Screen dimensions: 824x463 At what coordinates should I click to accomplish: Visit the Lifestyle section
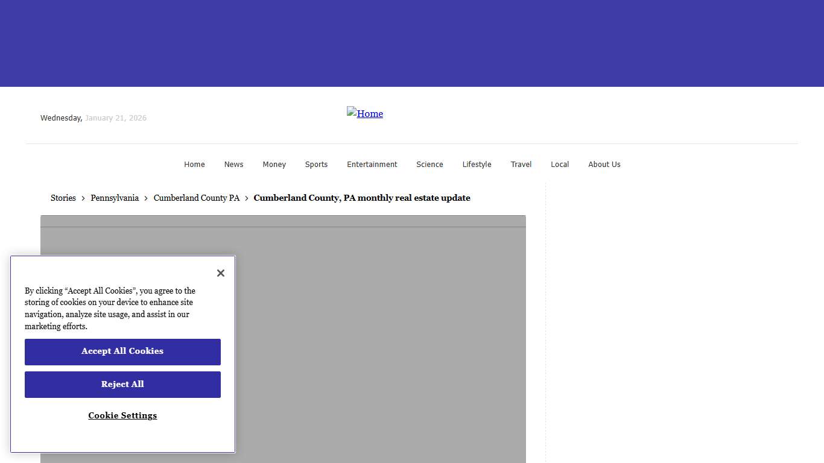tap(477, 165)
